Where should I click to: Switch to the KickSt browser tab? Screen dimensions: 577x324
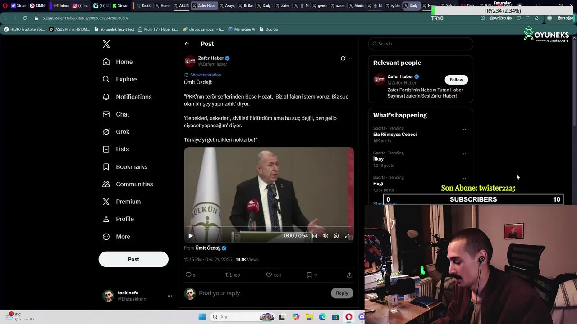[x=143, y=6]
